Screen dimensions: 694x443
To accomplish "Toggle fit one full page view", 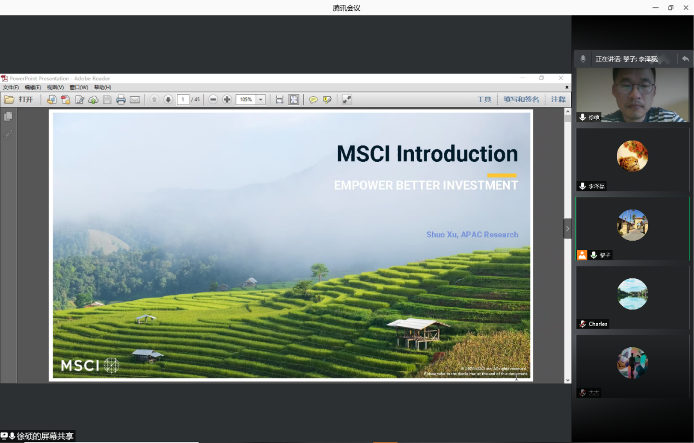I will click(294, 100).
